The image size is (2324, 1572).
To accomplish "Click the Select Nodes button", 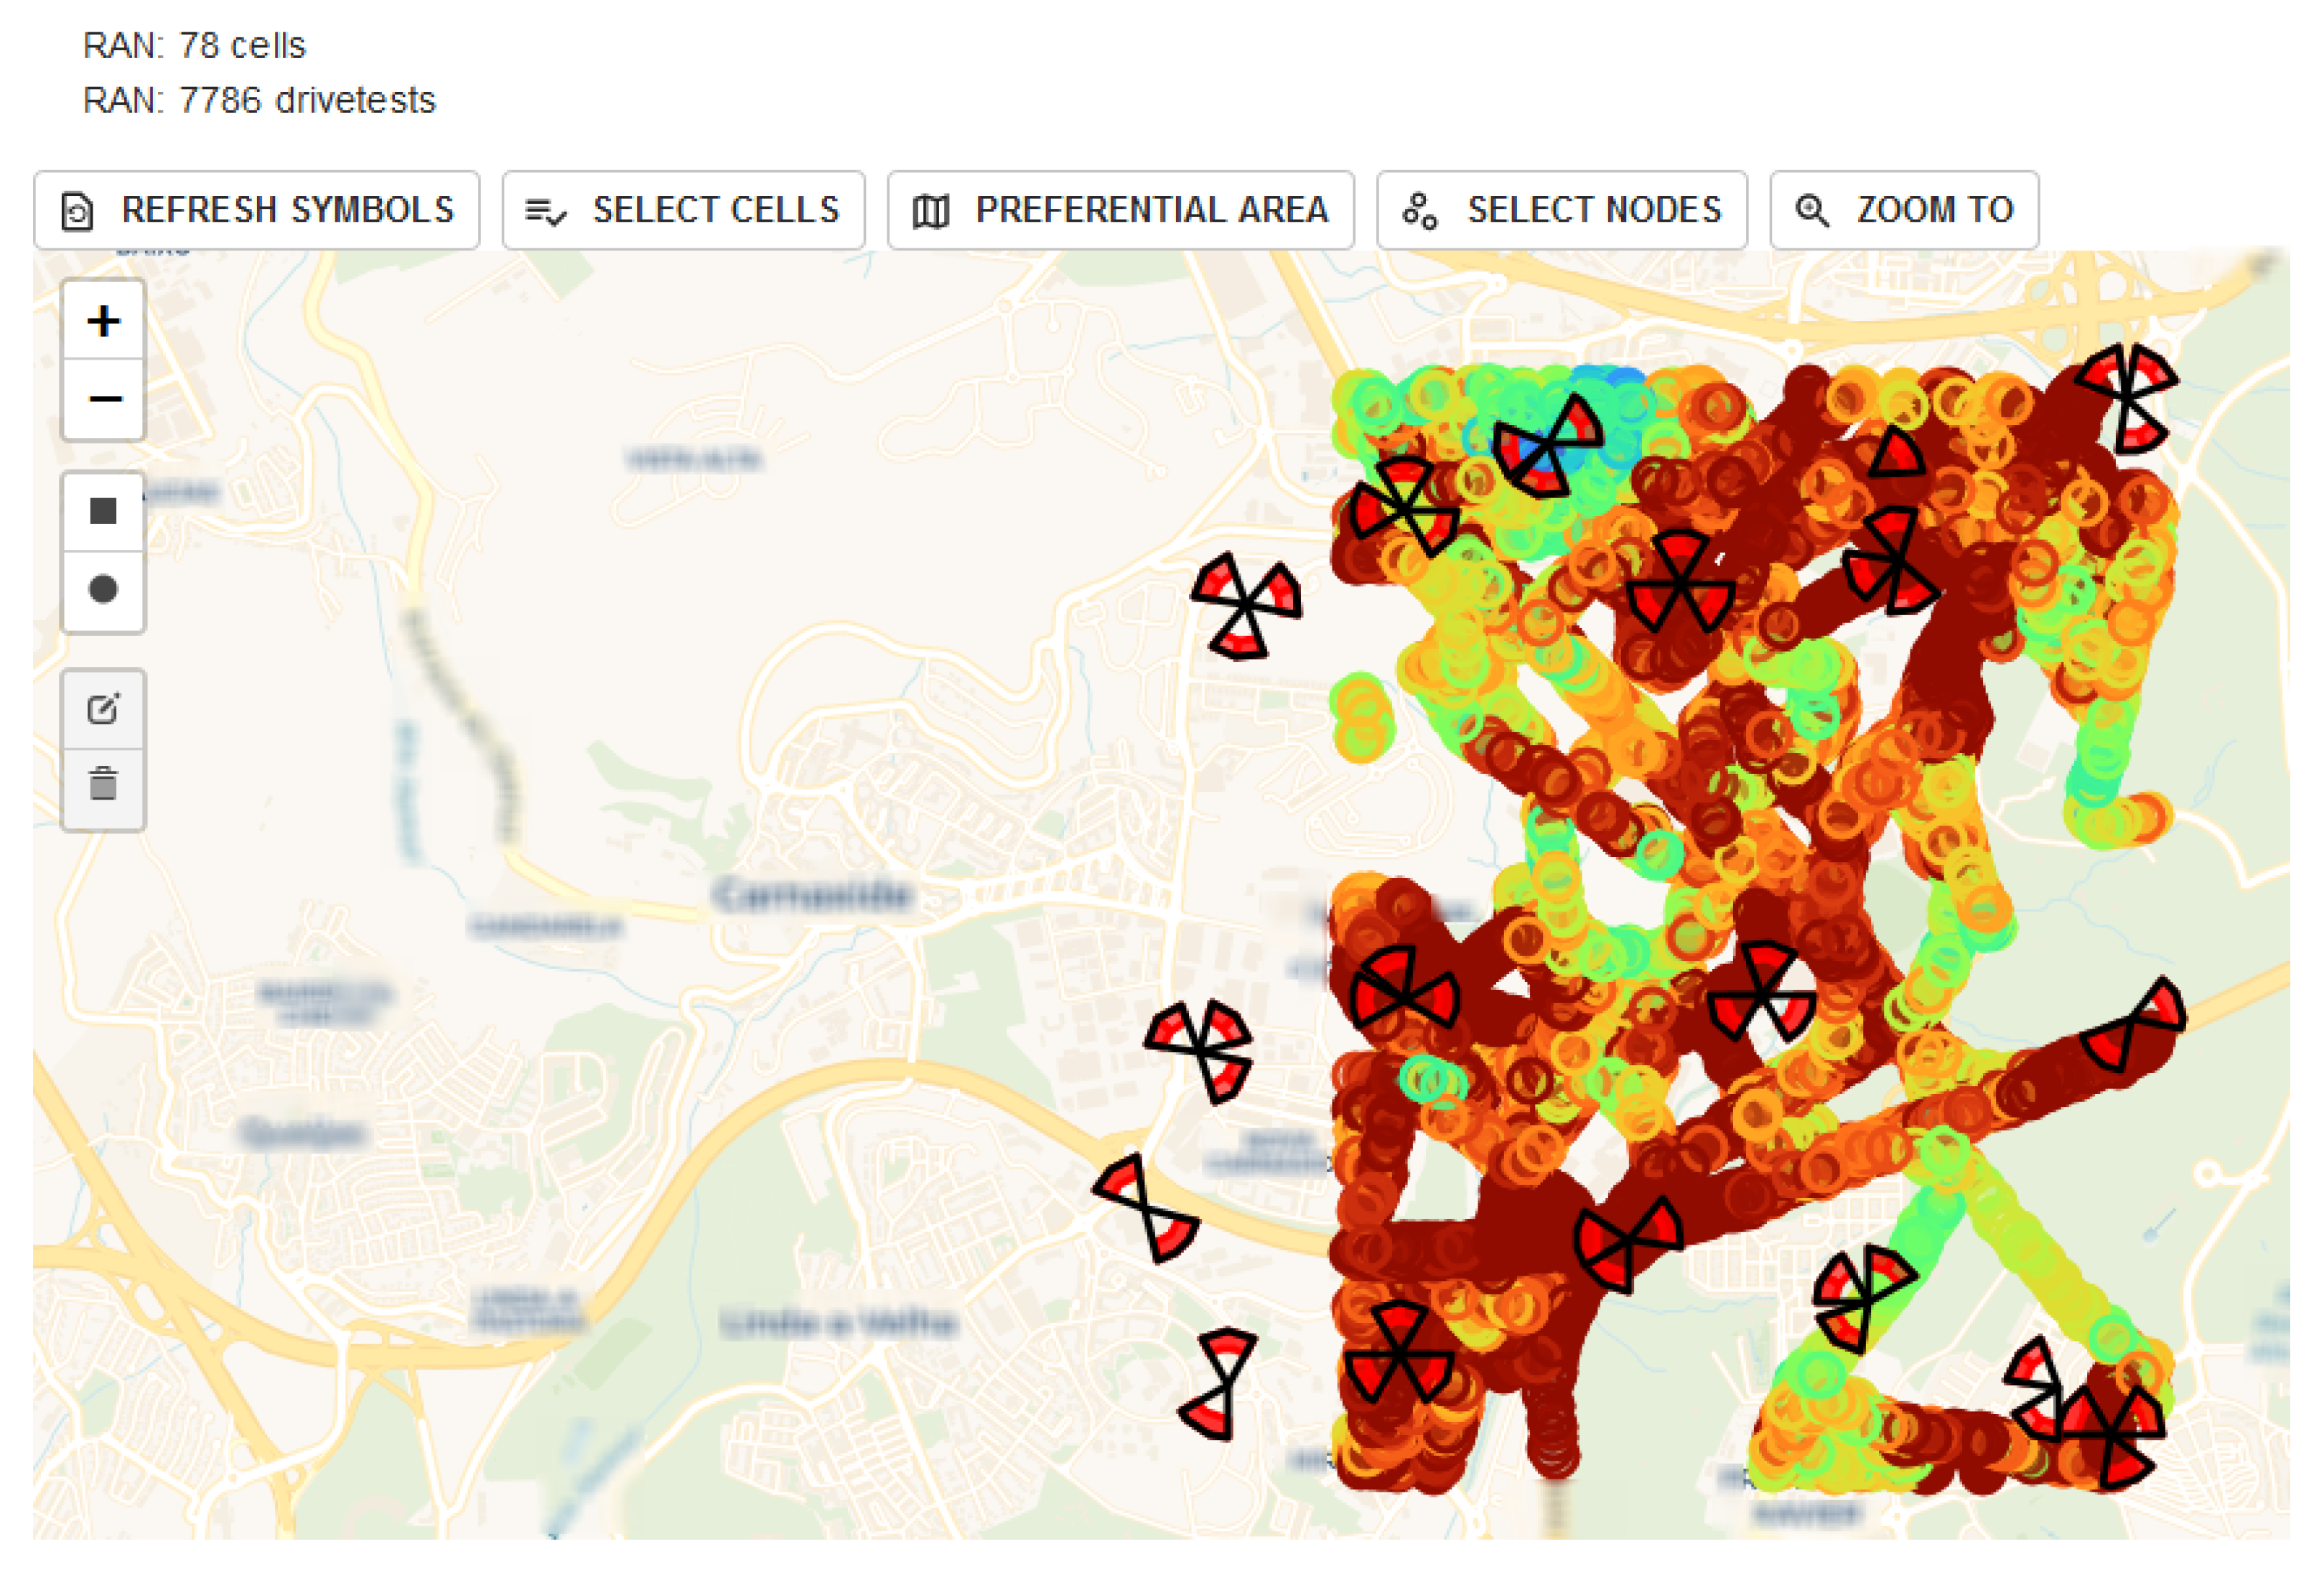I will coord(1561,210).
